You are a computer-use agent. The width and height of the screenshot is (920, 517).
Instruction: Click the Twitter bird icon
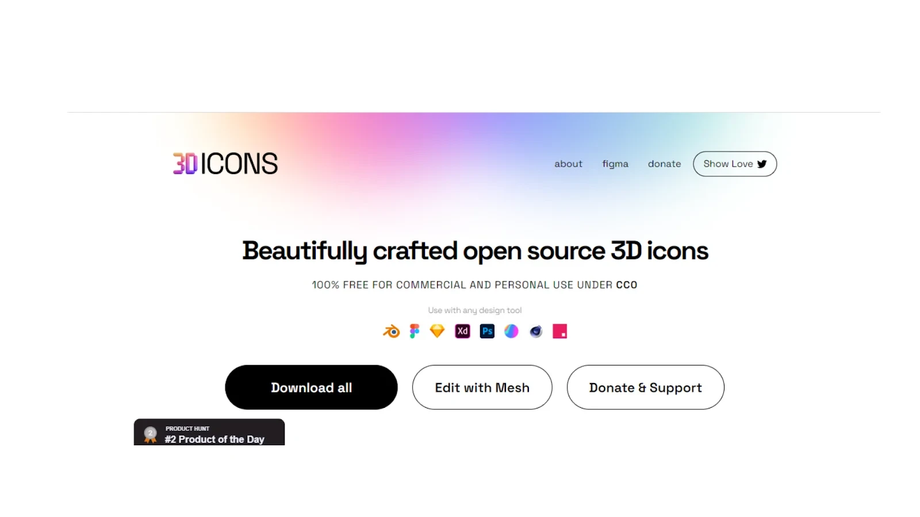coord(762,164)
